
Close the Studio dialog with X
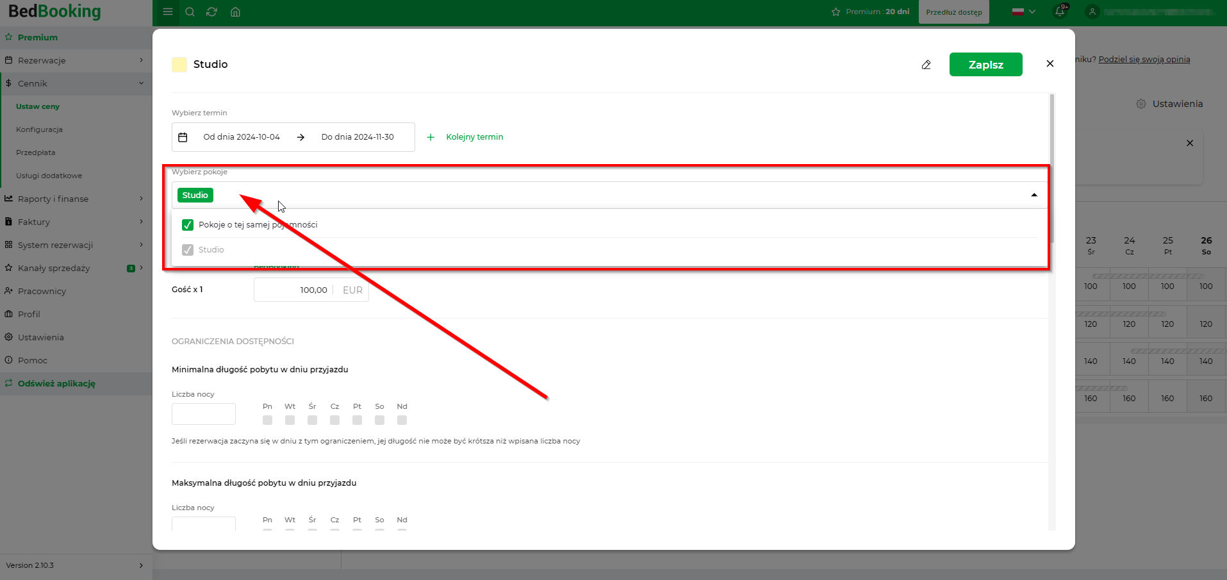point(1050,63)
